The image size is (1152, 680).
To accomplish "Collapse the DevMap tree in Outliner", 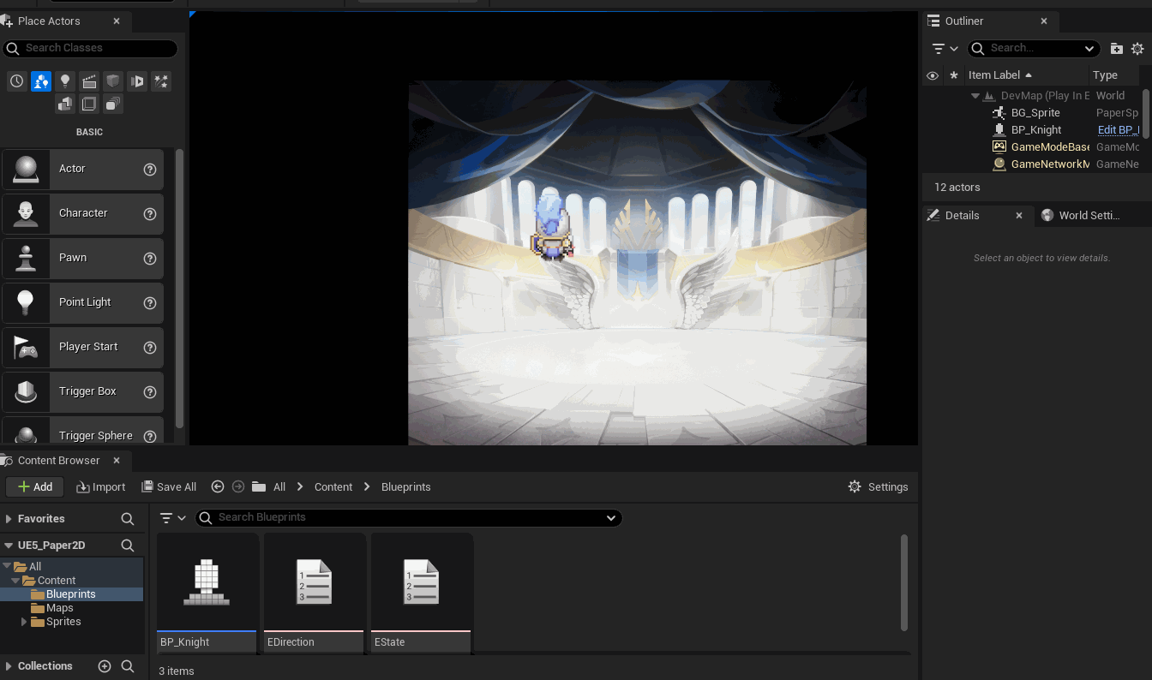I will (x=975, y=96).
